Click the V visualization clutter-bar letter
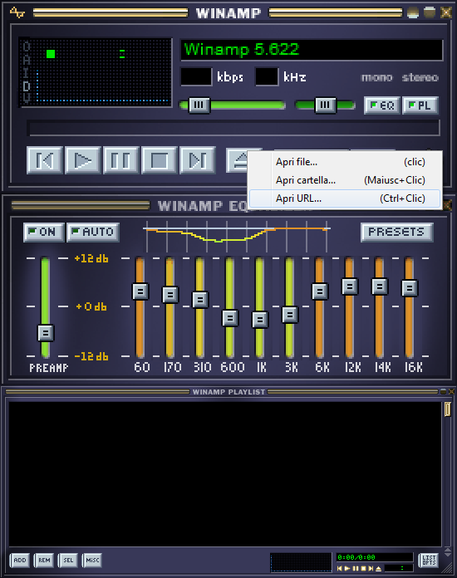This screenshot has width=457, height=578. pos(27,98)
